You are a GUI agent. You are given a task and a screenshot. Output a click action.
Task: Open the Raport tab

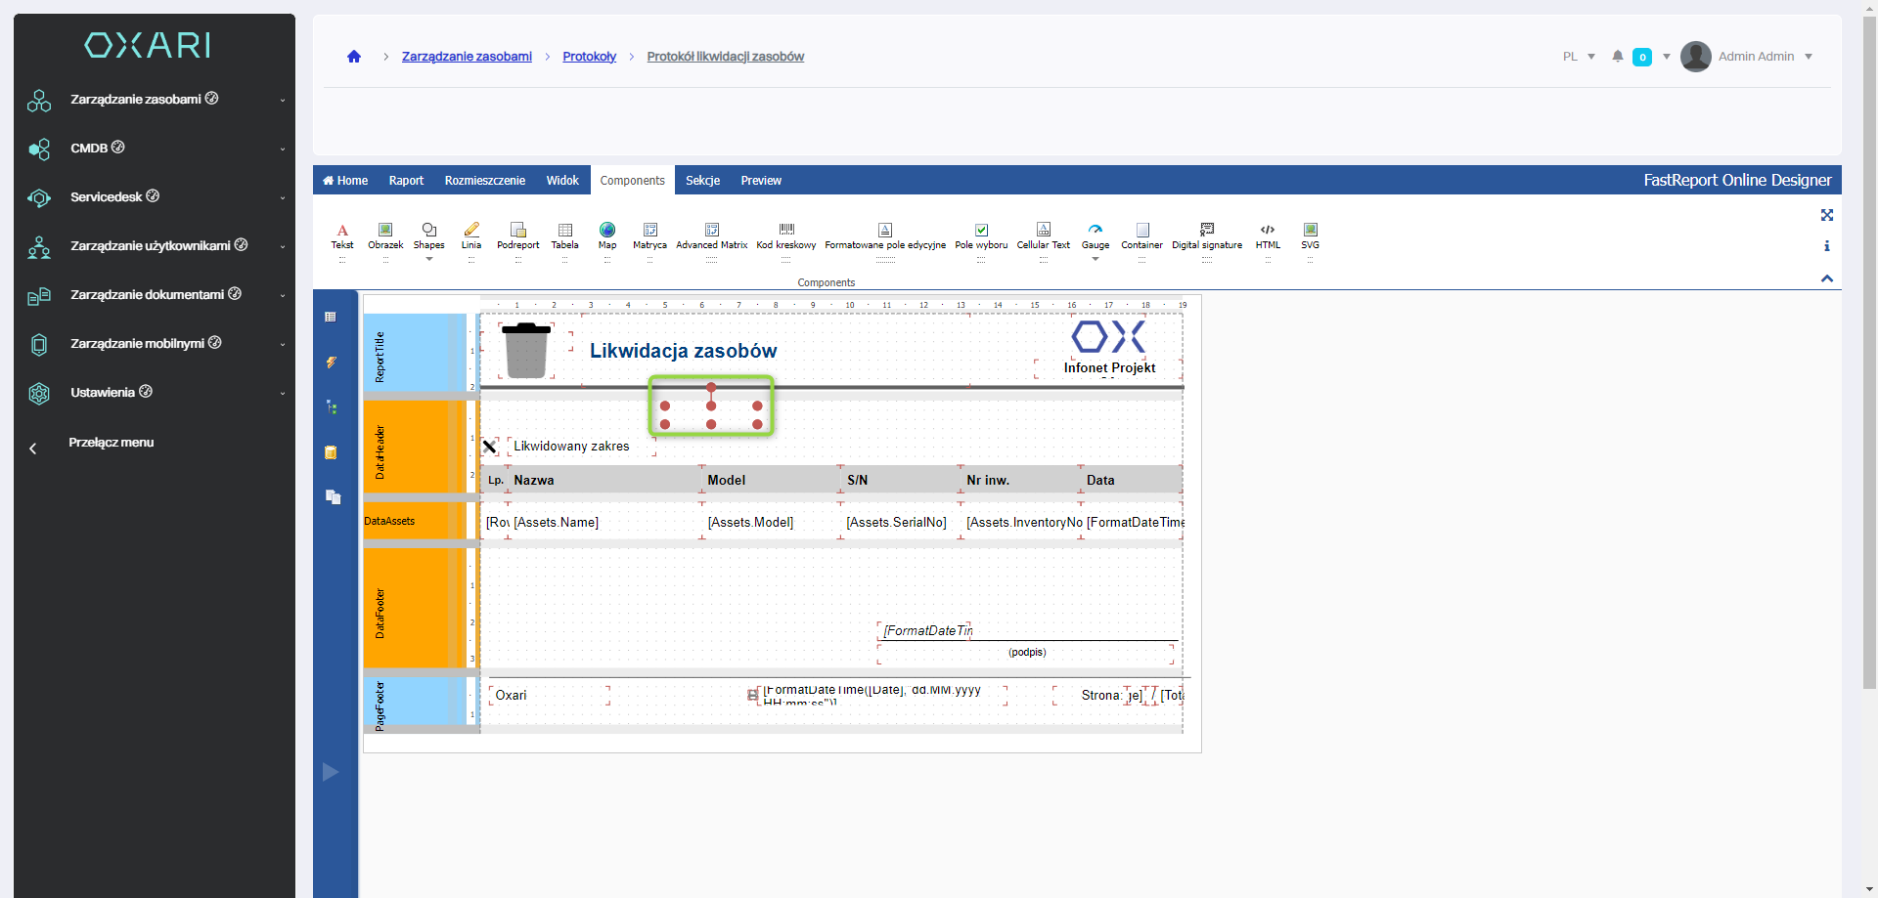coord(406,181)
